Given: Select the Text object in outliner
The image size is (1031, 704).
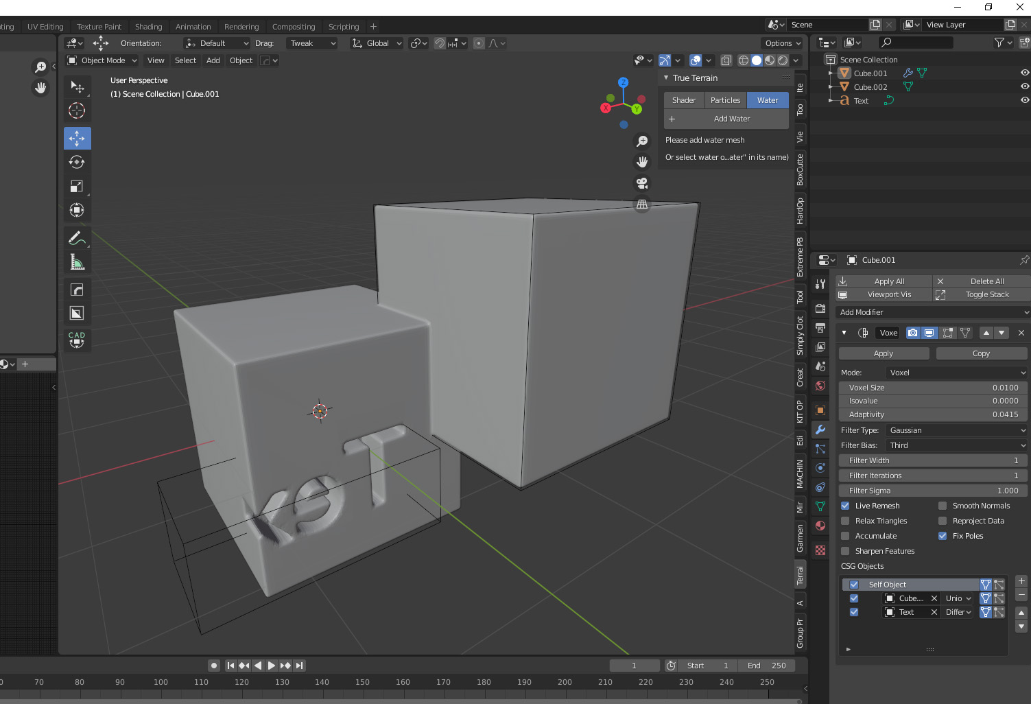Looking at the screenshot, I should (861, 101).
